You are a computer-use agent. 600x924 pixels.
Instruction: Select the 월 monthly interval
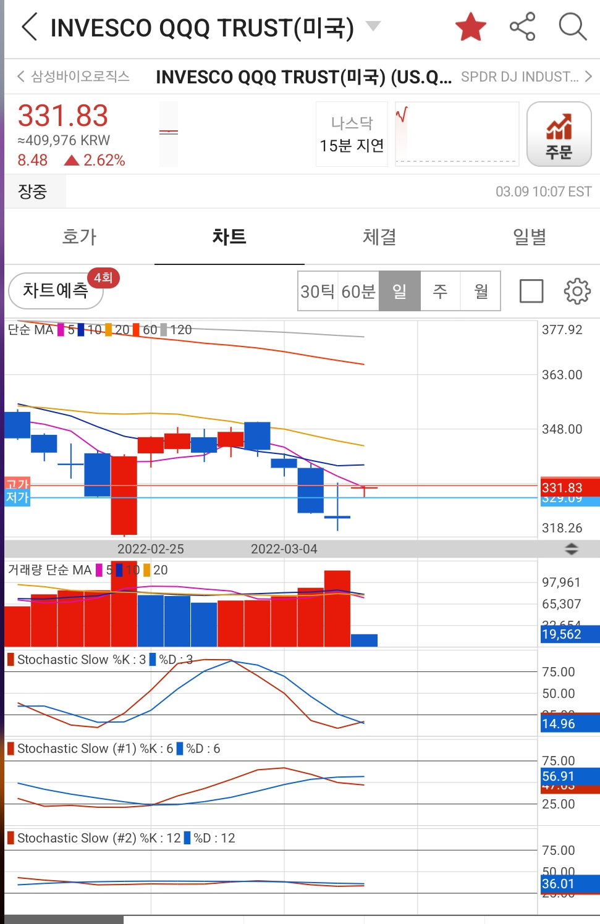click(x=481, y=291)
